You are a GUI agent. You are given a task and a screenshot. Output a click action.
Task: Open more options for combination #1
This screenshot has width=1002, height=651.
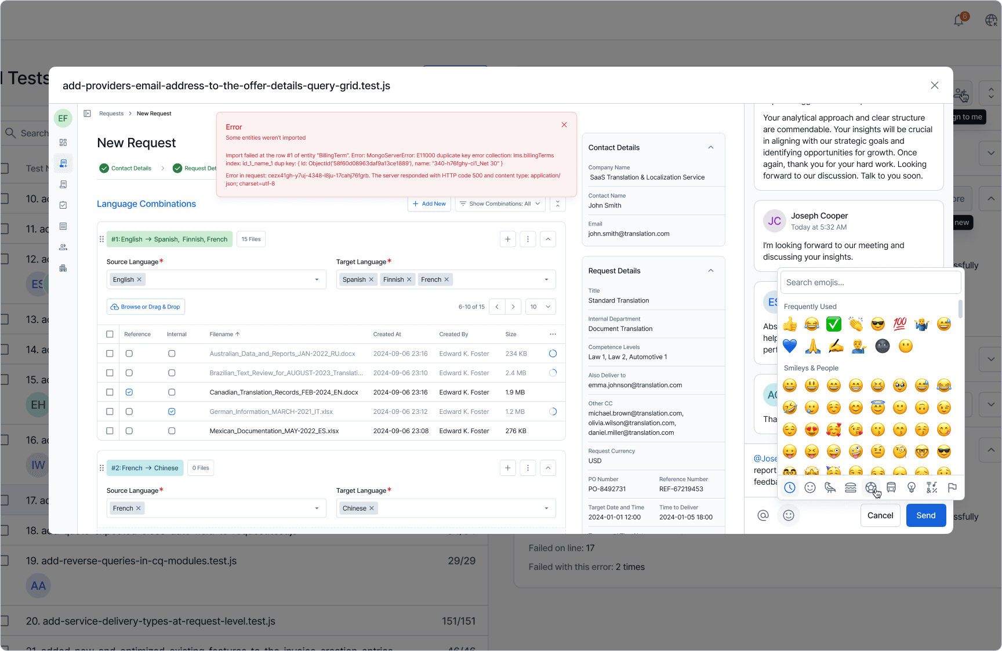tap(528, 239)
